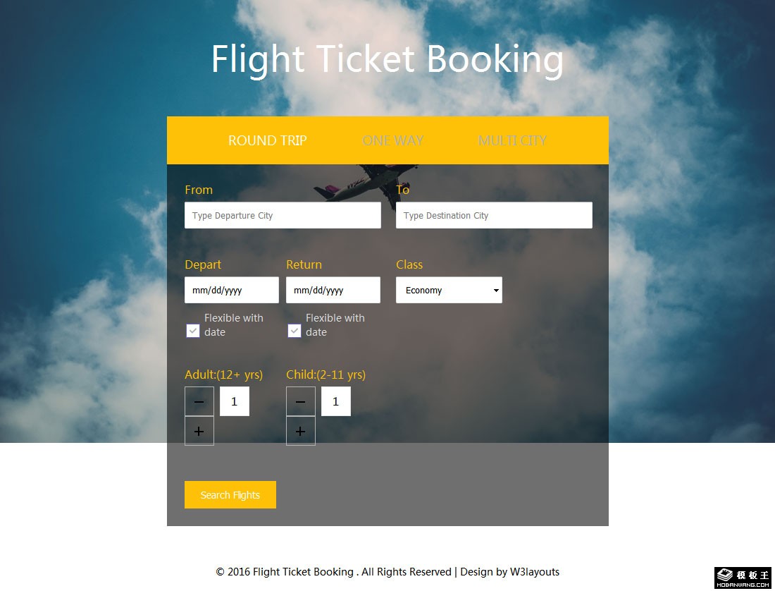The image size is (775, 591).
Task: Click the Adult plus icon
Action: tap(199, 431)
